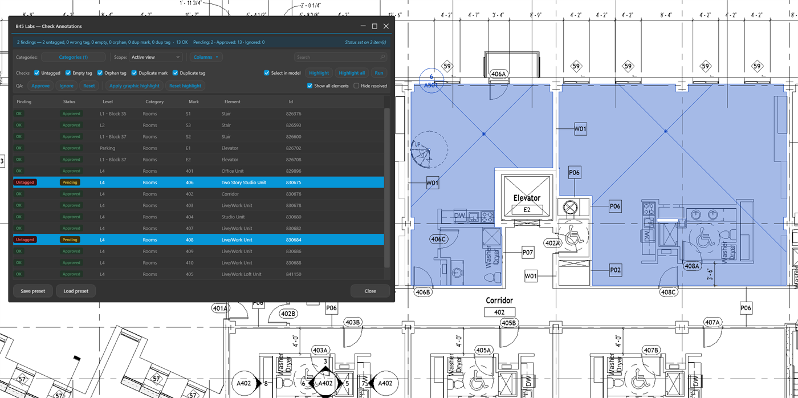Click the Highlight all button
Image resolution: width=798 pixels, height=398 pixels.
point(352,73)
